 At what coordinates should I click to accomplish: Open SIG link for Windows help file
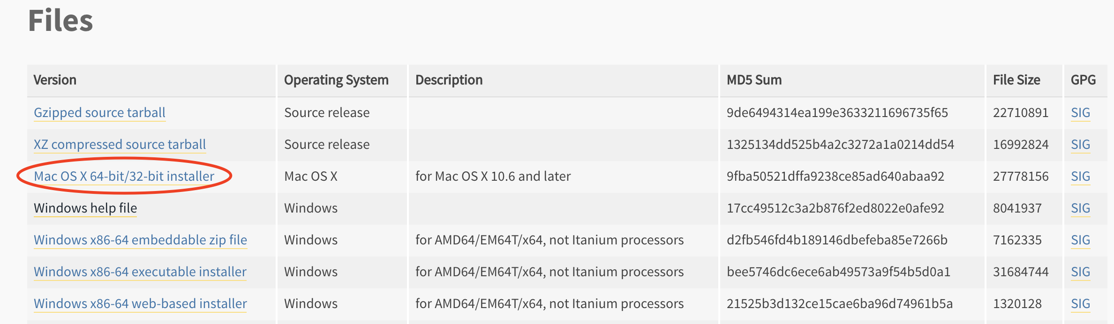(1080, 208)
